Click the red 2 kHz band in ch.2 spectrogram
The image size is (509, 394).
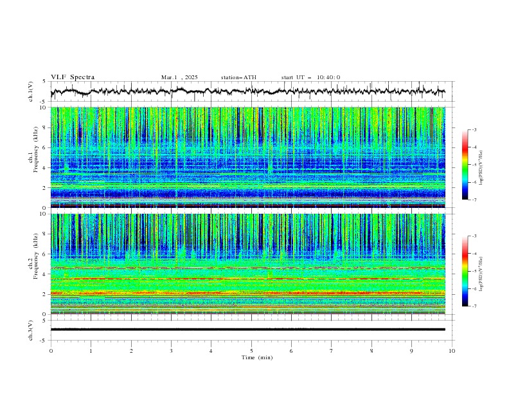248,293
